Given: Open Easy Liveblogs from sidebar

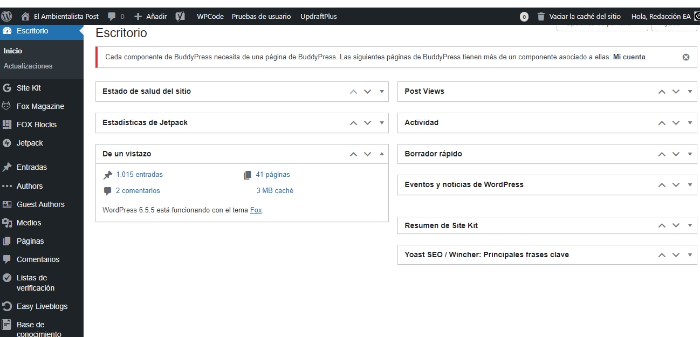Looking at the screenshot, I should pos(42,306).
